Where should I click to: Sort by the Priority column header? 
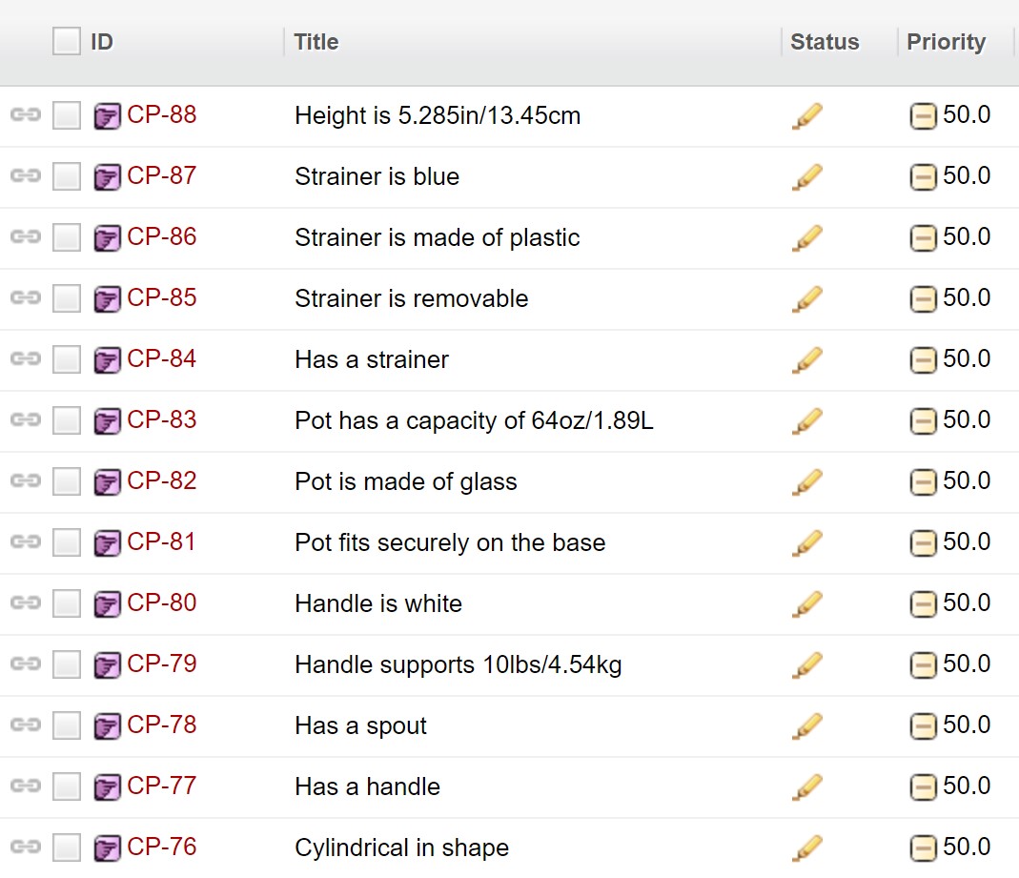pyautogui.click(x=946, y=42)
